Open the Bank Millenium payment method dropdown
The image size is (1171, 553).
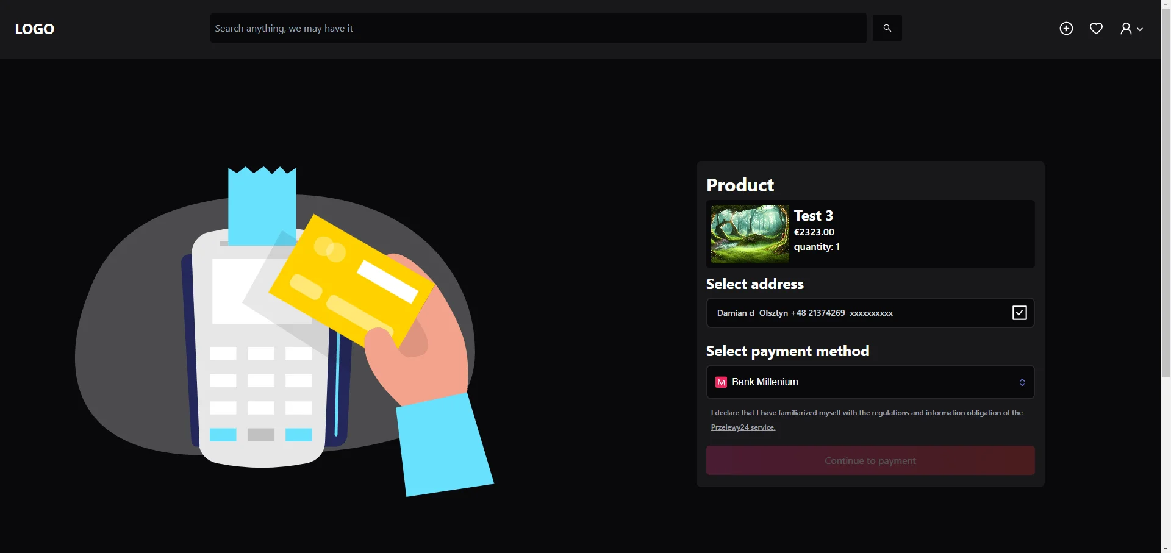click(870, 382)
